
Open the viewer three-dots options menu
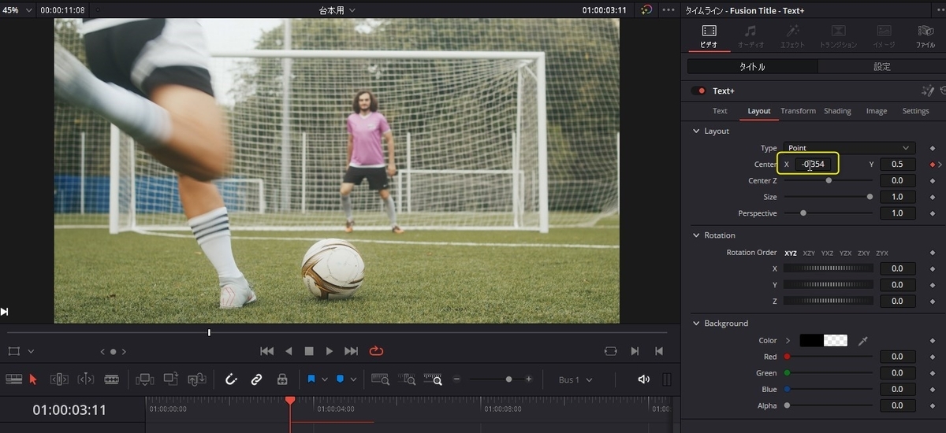coord(669,10)
